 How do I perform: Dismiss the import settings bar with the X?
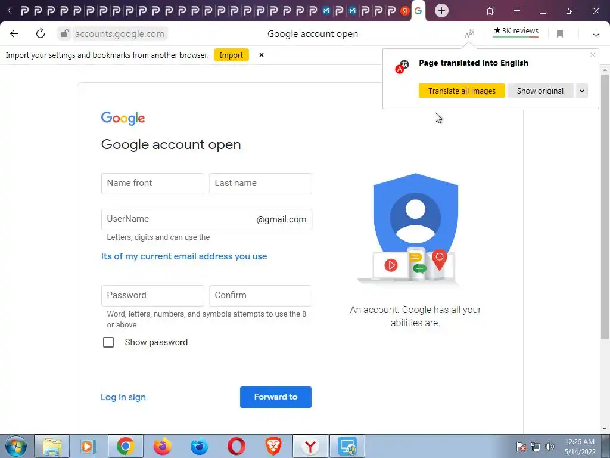[262, 55]
